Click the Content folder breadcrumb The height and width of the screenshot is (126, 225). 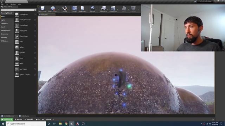(48, 119)
